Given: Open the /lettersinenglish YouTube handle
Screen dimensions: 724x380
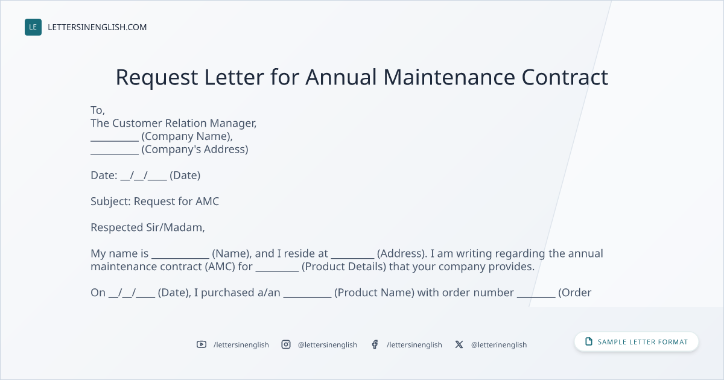Looking at the screenshot, I should pyautogui.click(x=241, y=344).
